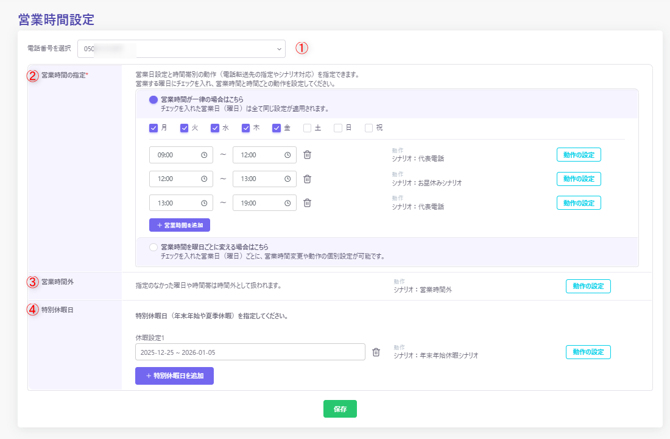
Task: Remove the 休暇設定1 holiday entry via trash icon
Action: [x=376, y=352]
